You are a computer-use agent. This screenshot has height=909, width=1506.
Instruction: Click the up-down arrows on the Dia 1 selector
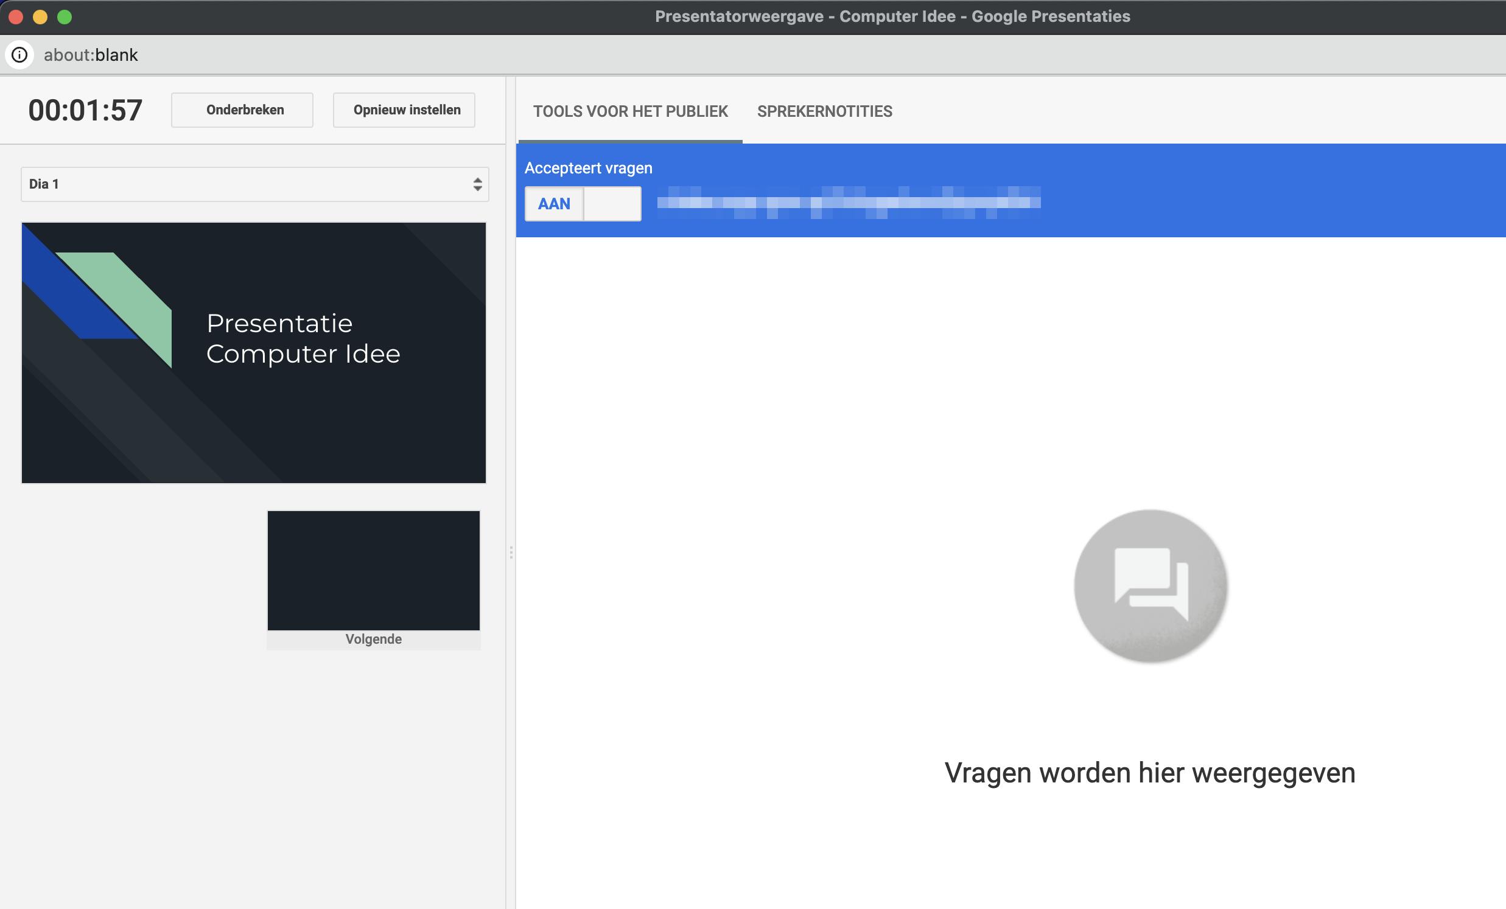(477, 184)
